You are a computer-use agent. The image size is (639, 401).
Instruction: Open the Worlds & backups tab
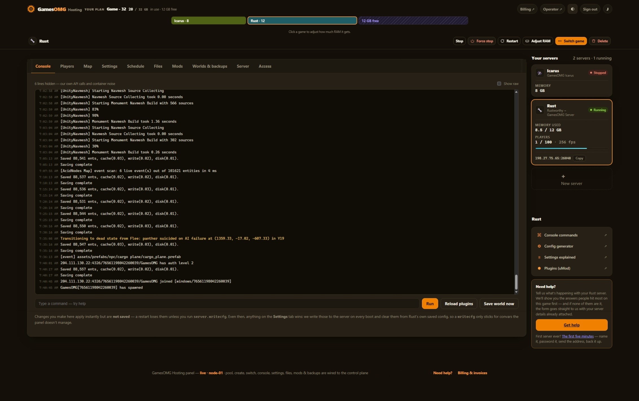210,66
